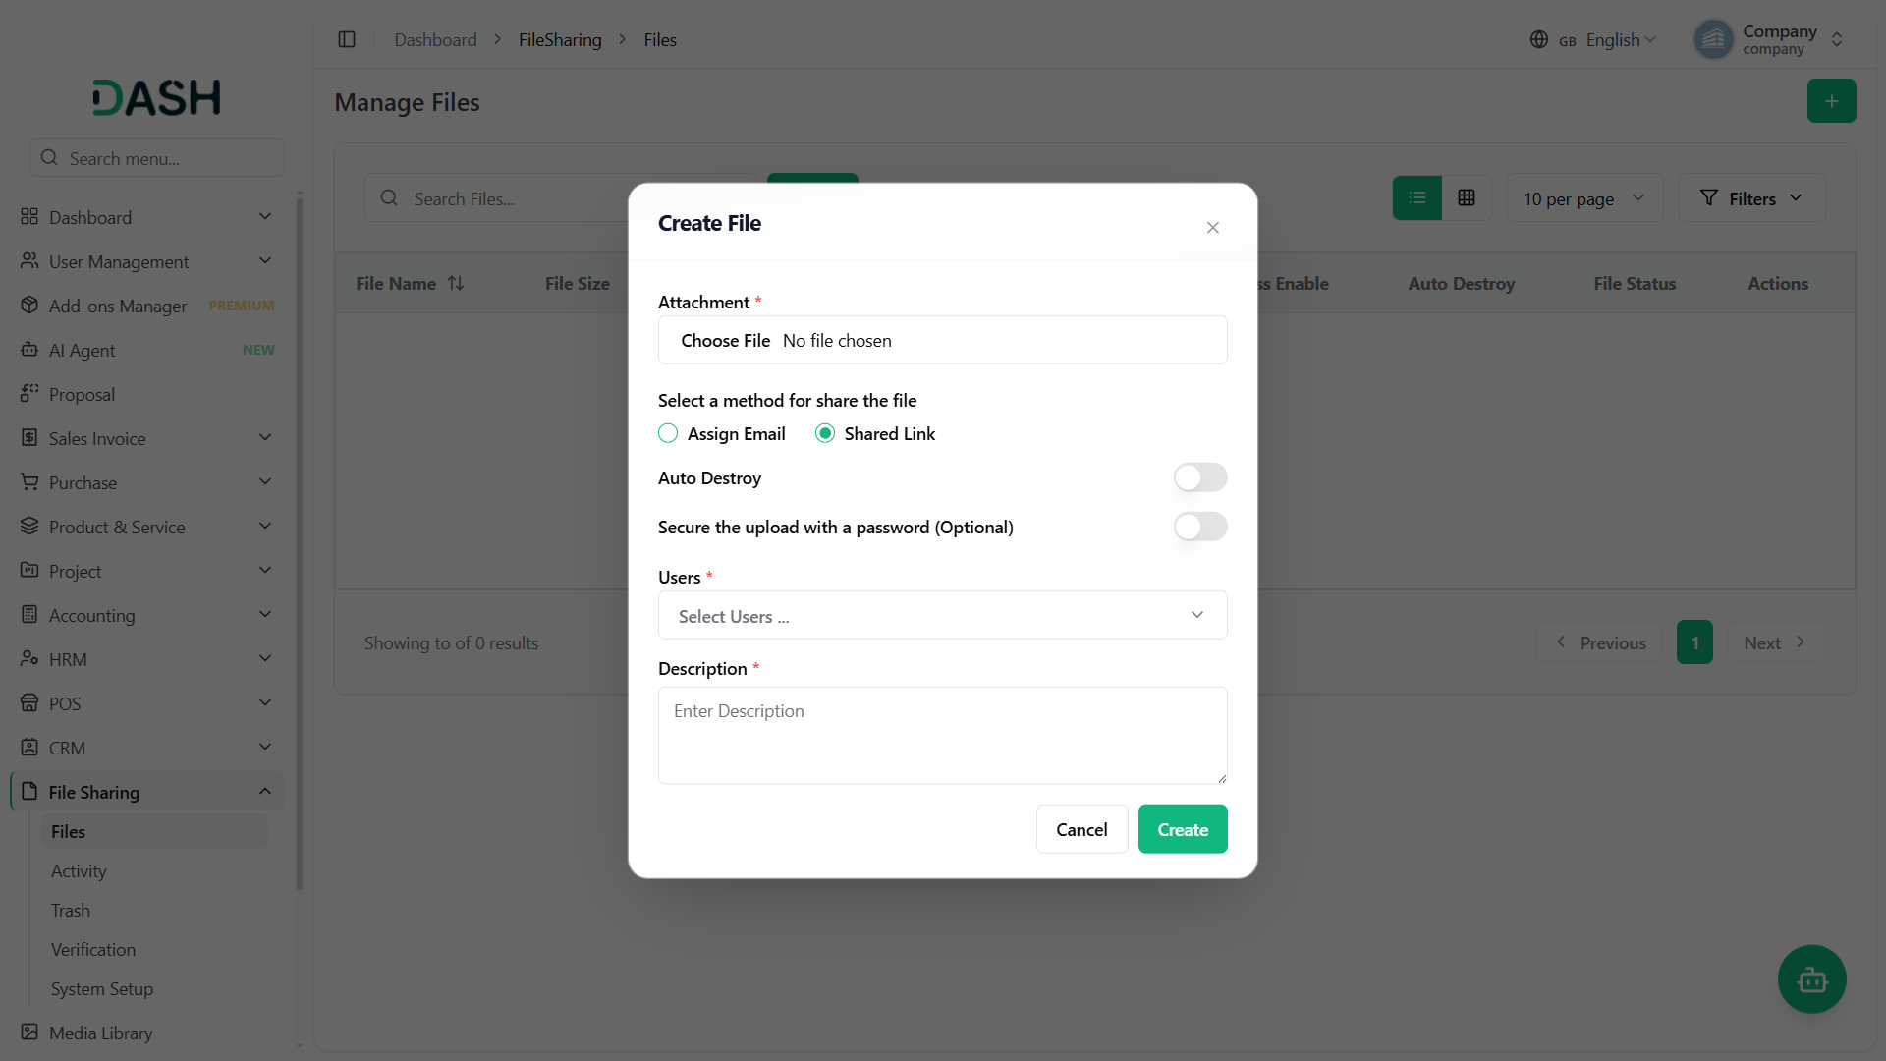Click the sidebar collapse panel icon

347,39
